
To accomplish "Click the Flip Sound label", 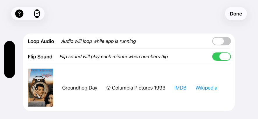I will tap(40, 57).
